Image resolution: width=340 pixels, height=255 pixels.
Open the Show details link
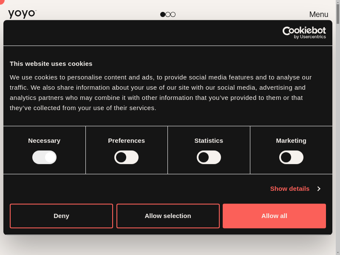pyautogui.click(x=289, y=189)
